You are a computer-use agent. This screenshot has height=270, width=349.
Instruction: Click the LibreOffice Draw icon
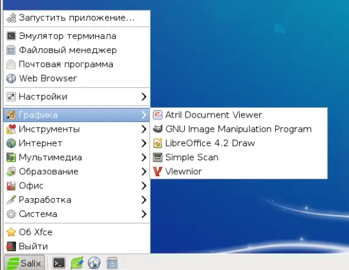[157, 143]
